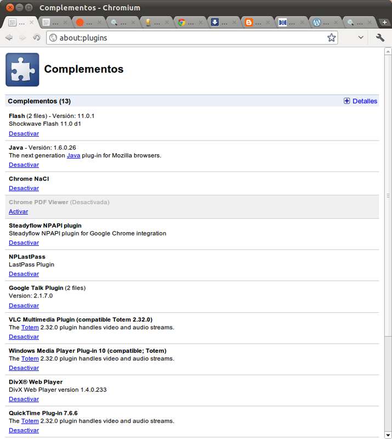Close the Chrome logo tab
This screenshot has width=392, height=439.
click(x=201, y=22)
